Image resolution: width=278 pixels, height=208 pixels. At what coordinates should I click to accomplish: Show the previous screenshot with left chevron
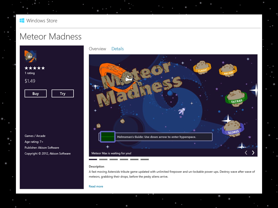point(246,153)
